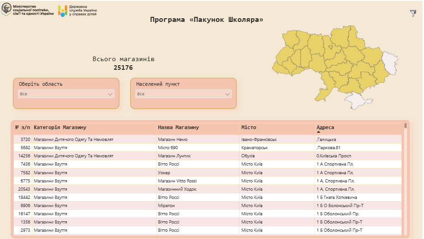Click the Місто column header

pos(249,127)
